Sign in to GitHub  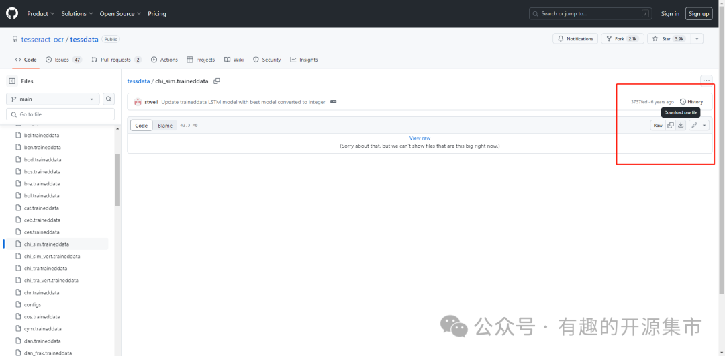tap(670, 14)
